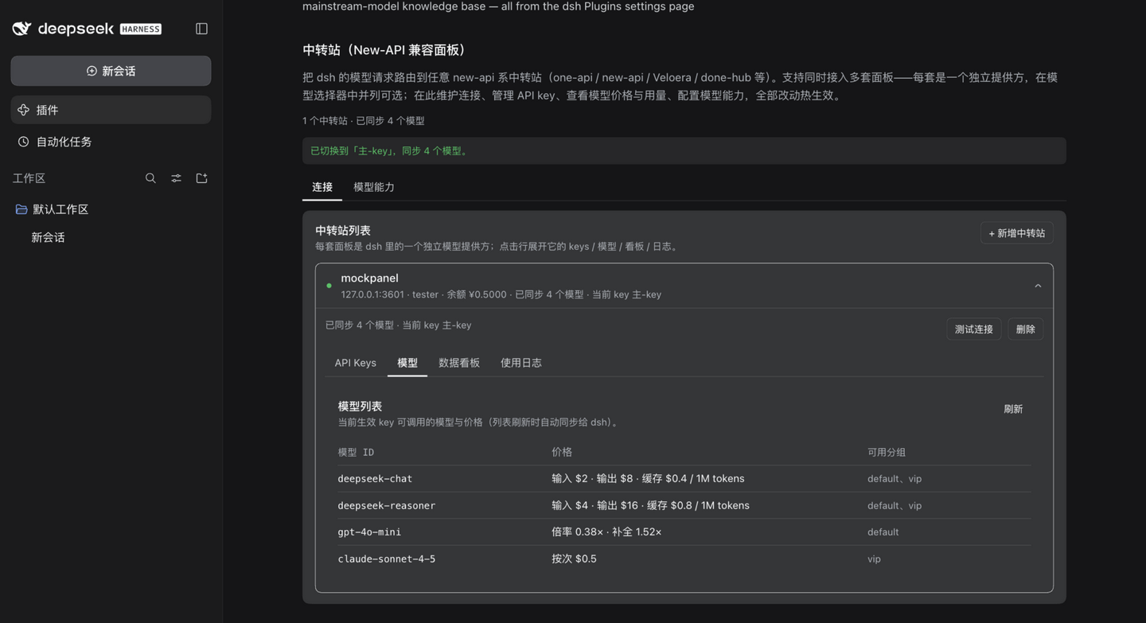The width and height of the screenshot is (1146, 623).
Task: Click the 可用分组 column header
Action: 887,452
